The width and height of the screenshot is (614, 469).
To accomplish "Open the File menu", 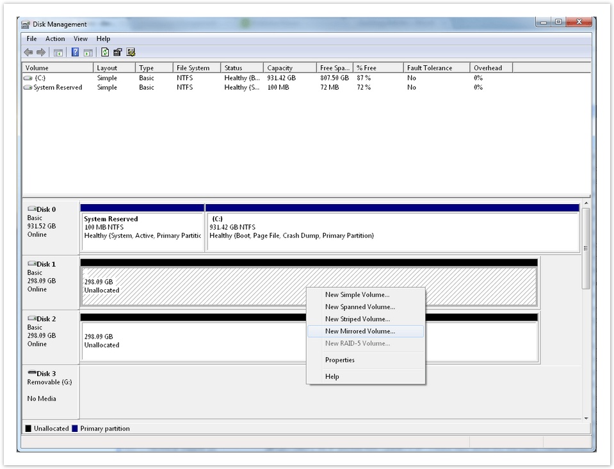I will tap(31, 39).
